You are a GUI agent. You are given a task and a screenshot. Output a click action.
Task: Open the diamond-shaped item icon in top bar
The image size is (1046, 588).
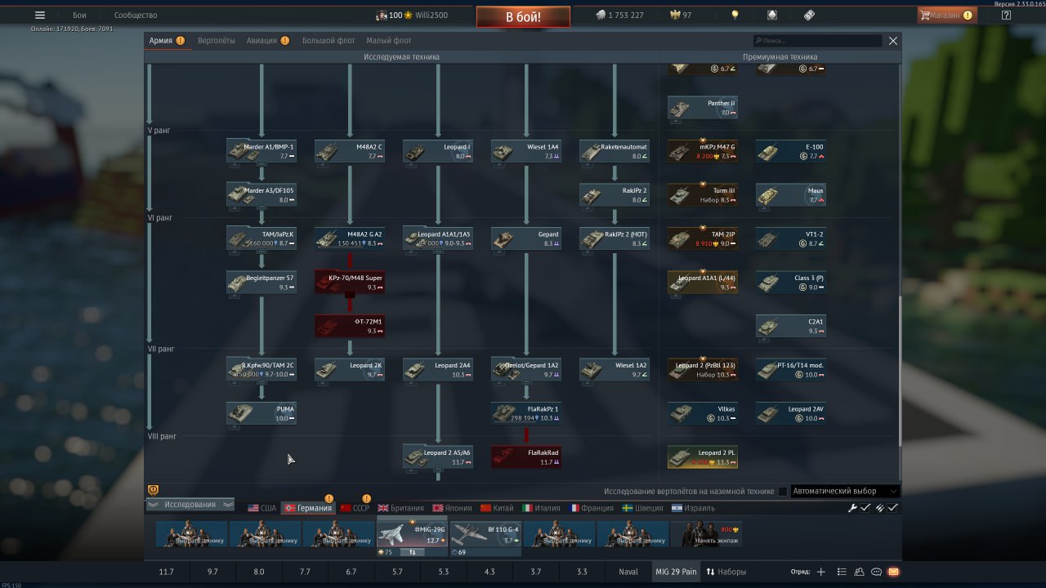[771, 15]
